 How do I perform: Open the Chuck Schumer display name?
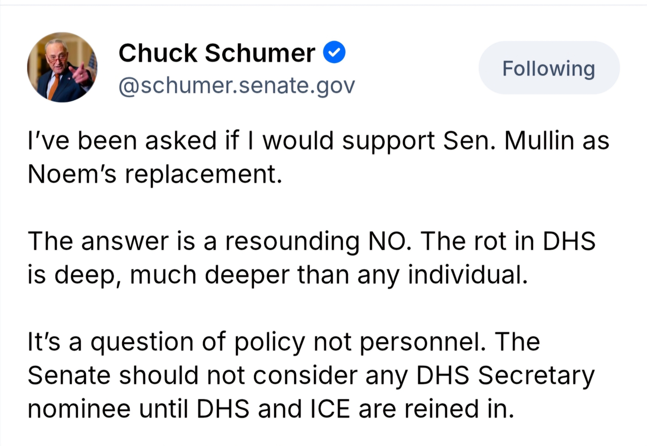click(217, 53)
